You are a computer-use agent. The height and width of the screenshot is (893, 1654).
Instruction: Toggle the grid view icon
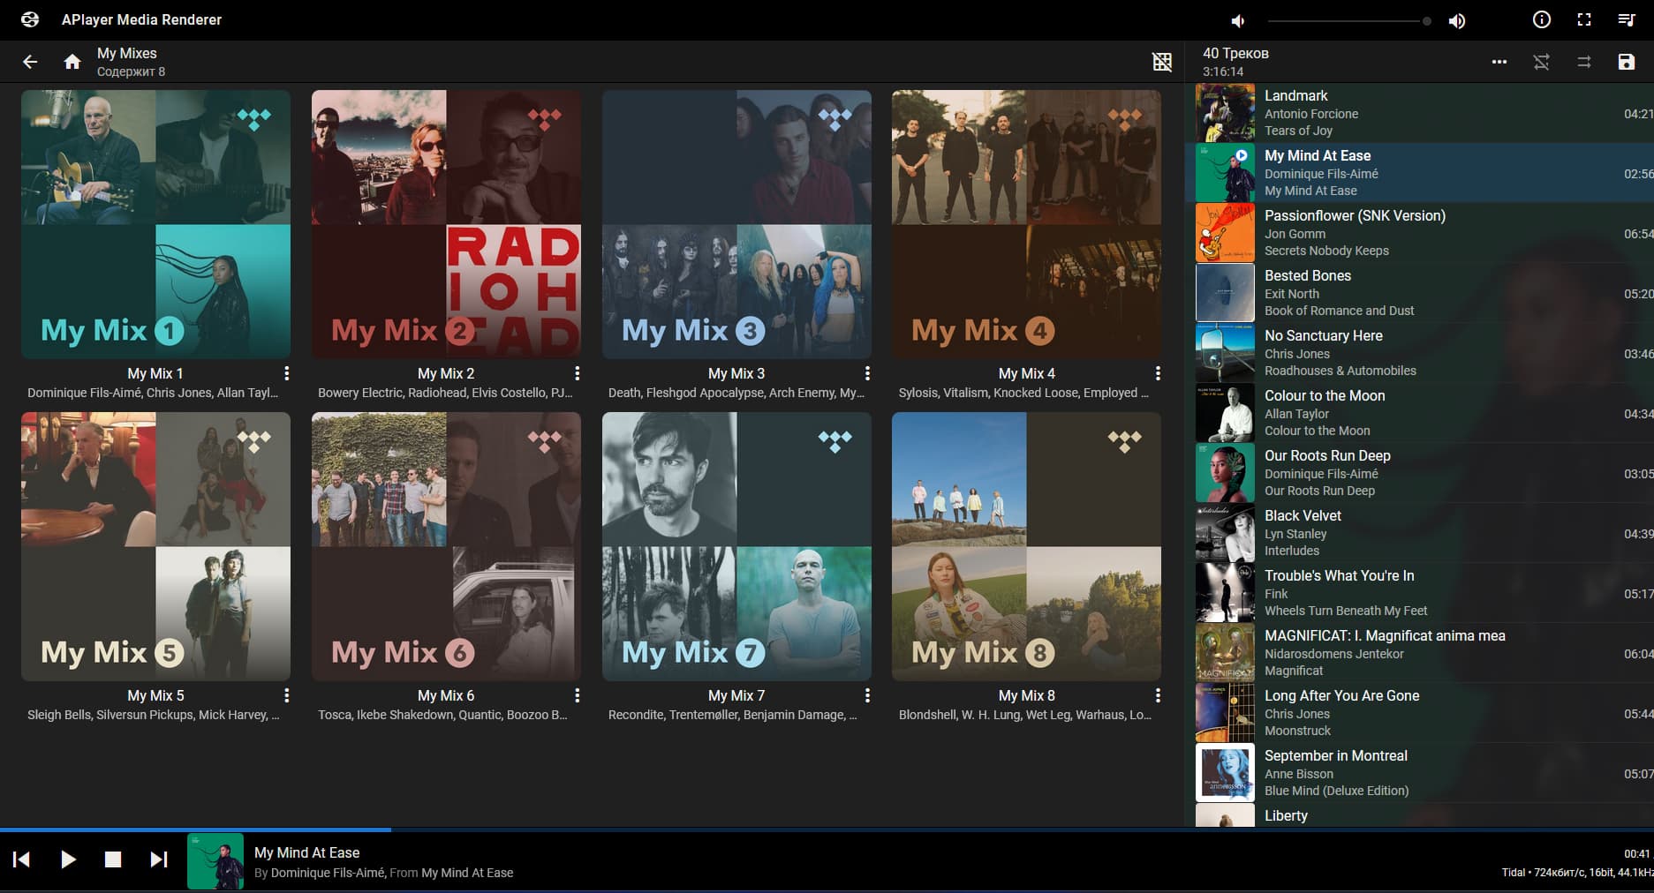tap(1162, 62)
